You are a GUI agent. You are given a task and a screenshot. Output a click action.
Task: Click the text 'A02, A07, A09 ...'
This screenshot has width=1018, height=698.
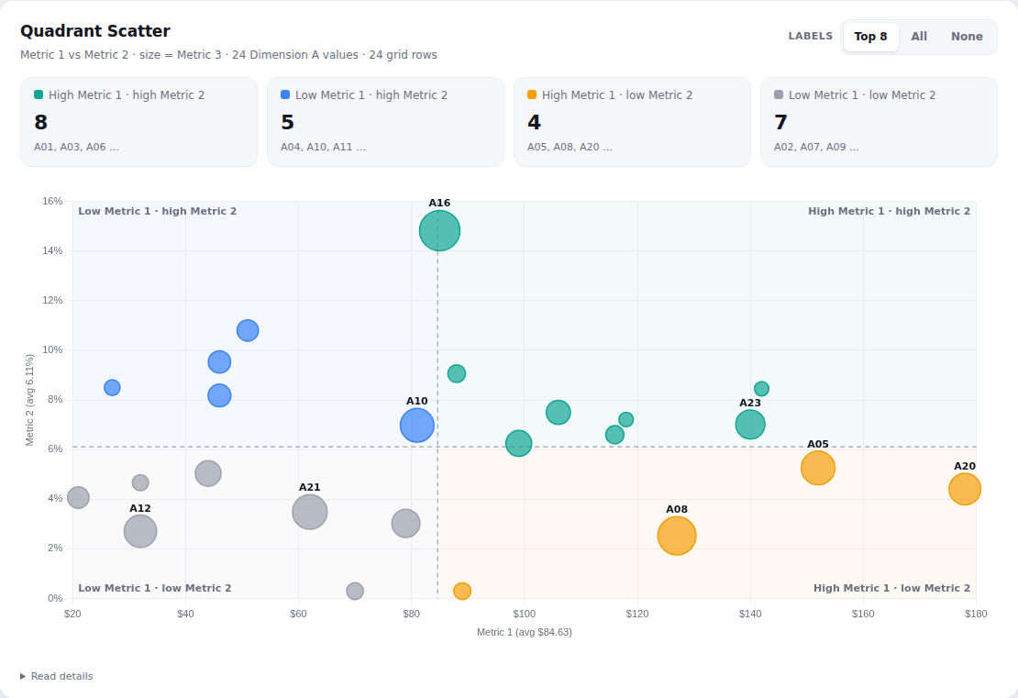[x=816, y=147]
